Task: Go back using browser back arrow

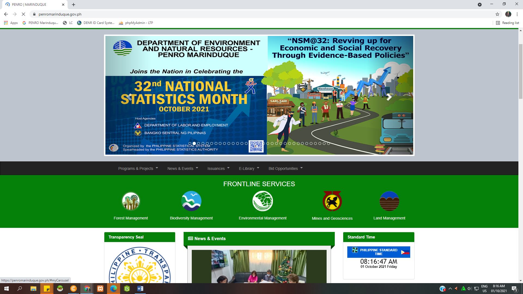Action: point(6,14)
